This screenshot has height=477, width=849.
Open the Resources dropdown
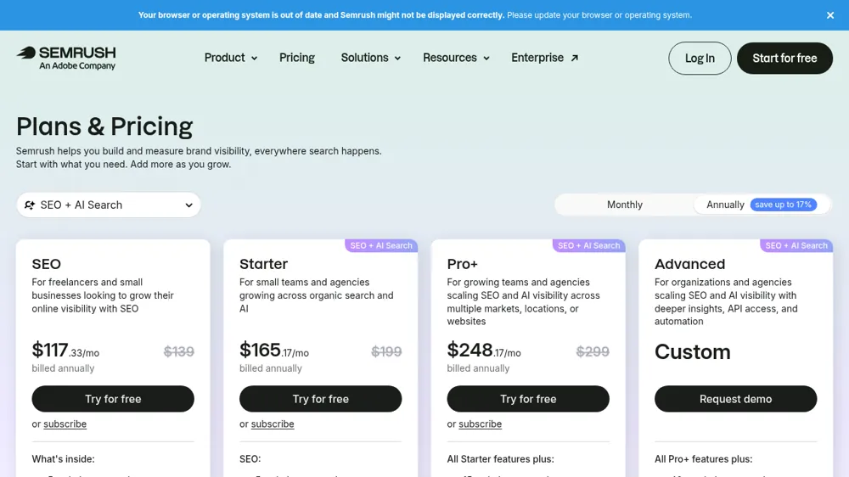click(x=456, y=58)
